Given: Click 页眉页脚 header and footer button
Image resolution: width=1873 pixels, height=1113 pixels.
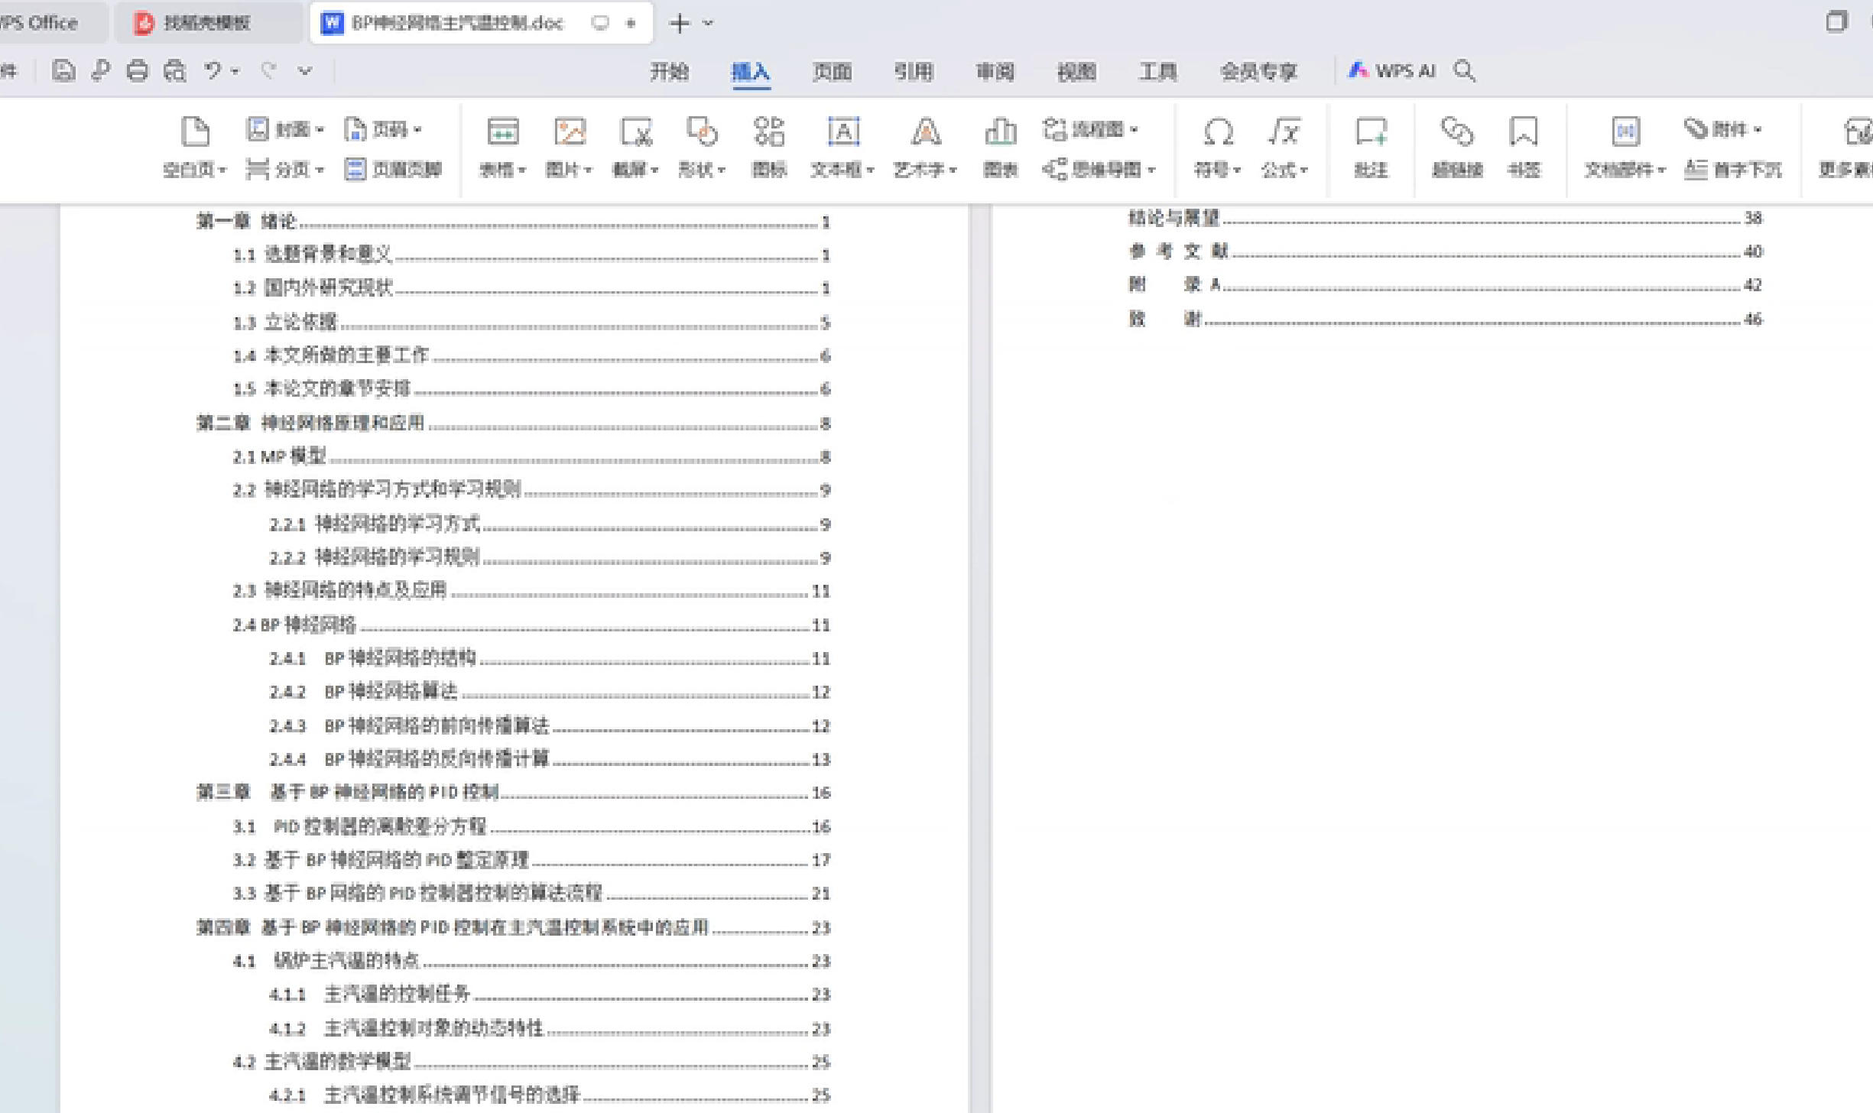Looking at the screenshot, I should (x=393, y=169).
